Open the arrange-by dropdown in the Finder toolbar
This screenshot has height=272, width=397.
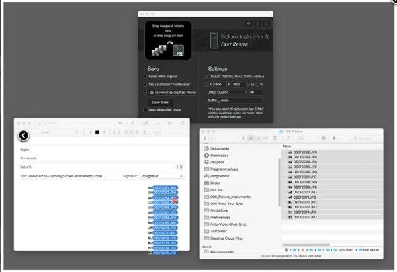click(x=276, y=138)
